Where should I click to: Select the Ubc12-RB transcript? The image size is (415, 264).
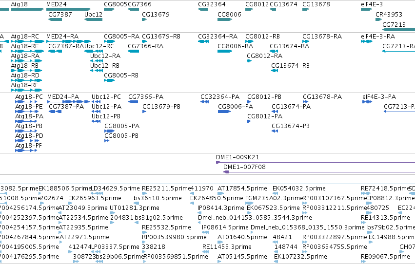pyautogui.click(x=97, y=71)
